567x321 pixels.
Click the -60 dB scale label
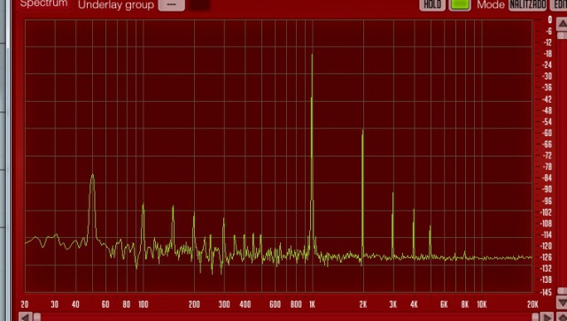(548, 133)
